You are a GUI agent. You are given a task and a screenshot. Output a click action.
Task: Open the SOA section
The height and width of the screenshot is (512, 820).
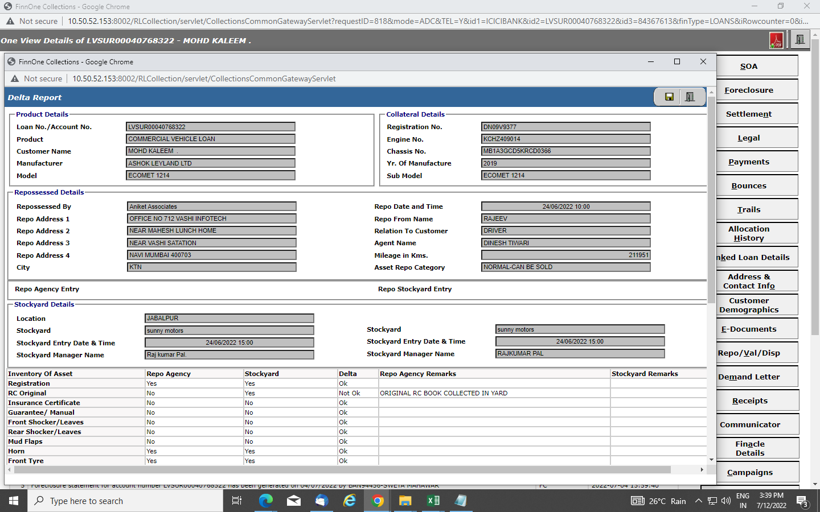tap(748, 67)
